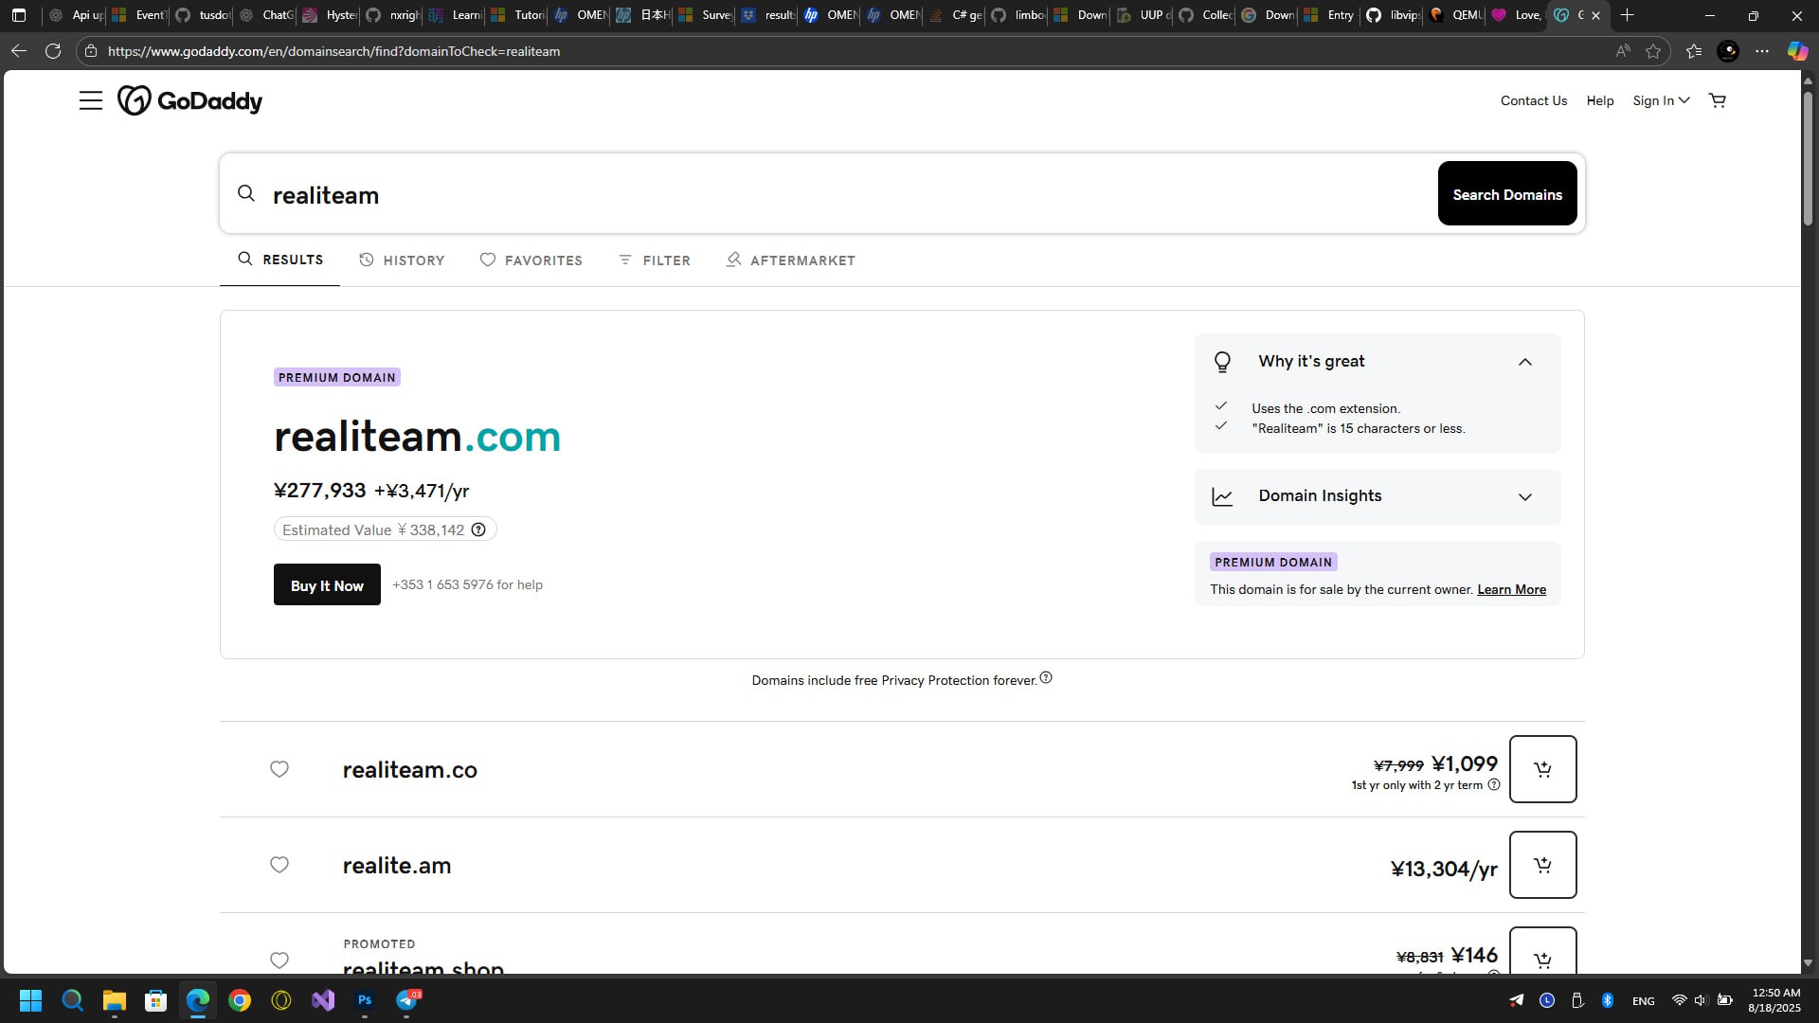Click Estimated Value help icon

tap(478, 529)
